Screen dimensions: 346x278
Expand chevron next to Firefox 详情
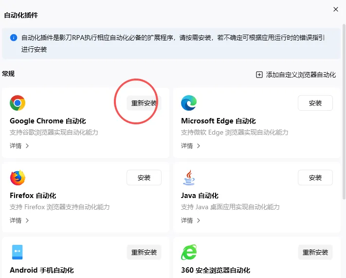coord(27,220)
